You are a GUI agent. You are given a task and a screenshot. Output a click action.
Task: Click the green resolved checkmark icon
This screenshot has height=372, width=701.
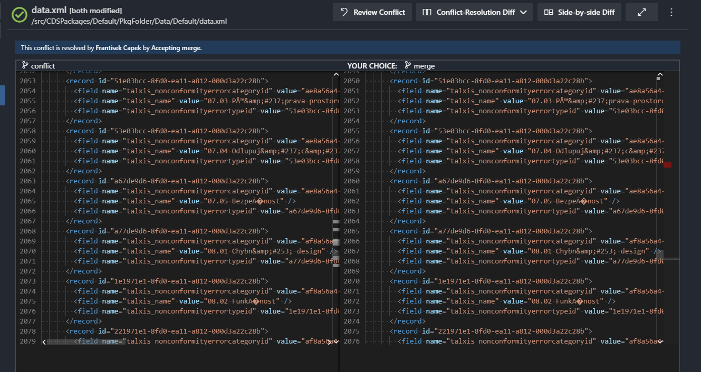click(x=20, y=14)
